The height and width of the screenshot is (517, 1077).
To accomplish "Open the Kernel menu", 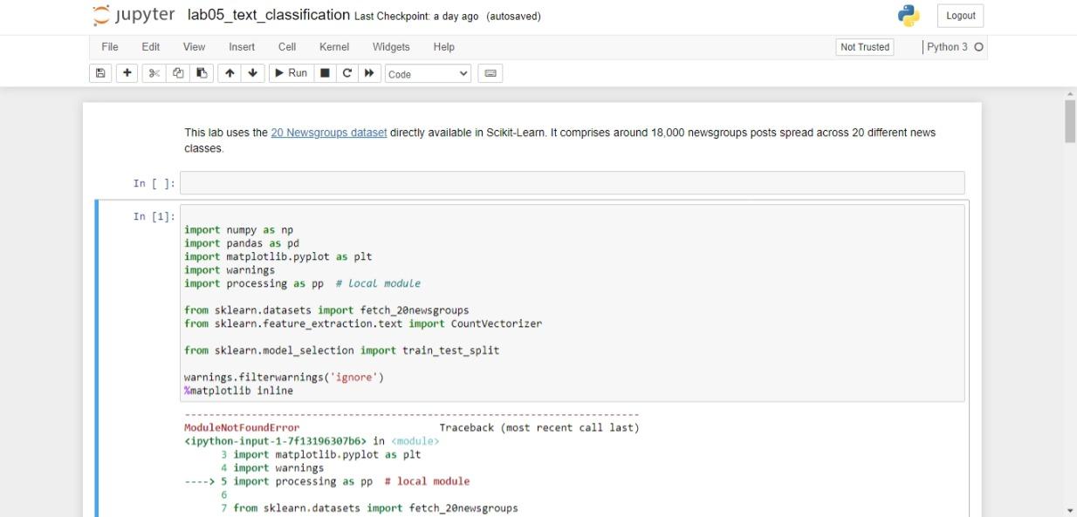I will (x=334, y=47).
